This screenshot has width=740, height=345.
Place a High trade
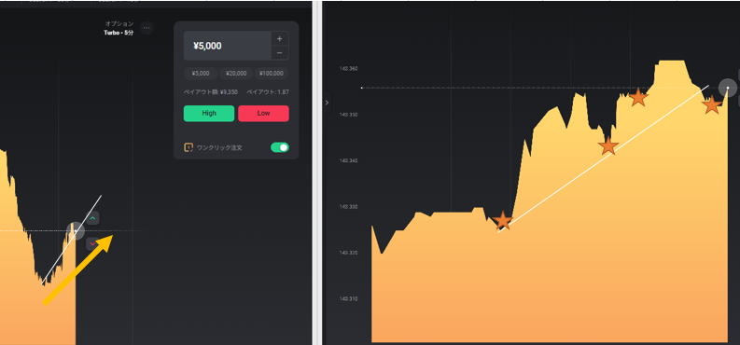[209, 114]
